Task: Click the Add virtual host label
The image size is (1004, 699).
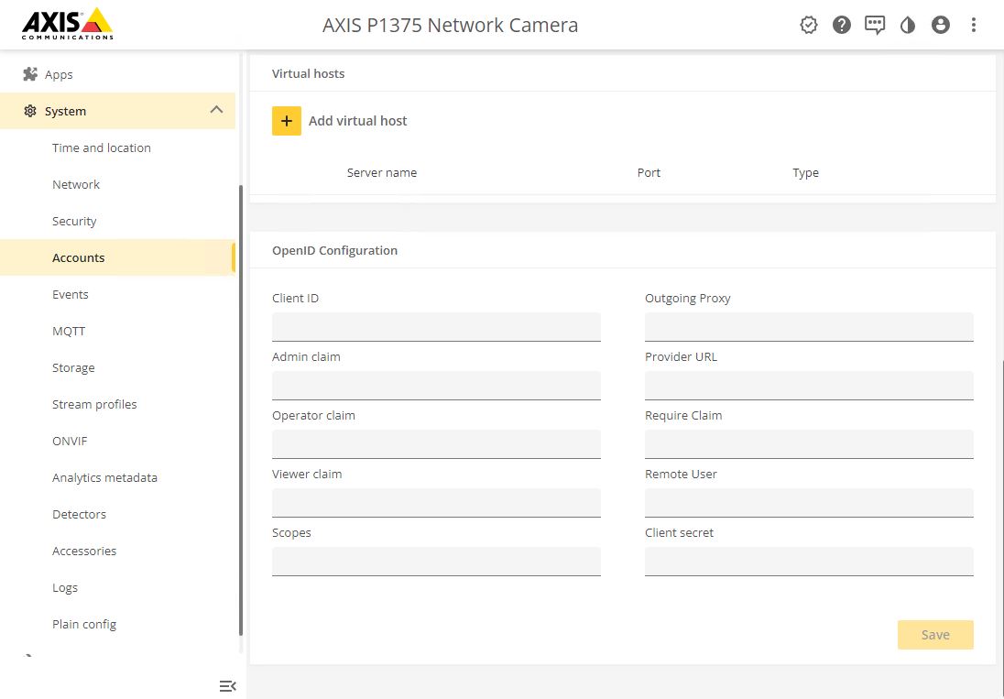Action: (x=358, y=121)
